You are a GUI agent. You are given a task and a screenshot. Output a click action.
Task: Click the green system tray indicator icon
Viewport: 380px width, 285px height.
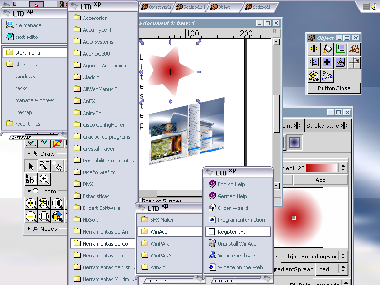(366, 7)
